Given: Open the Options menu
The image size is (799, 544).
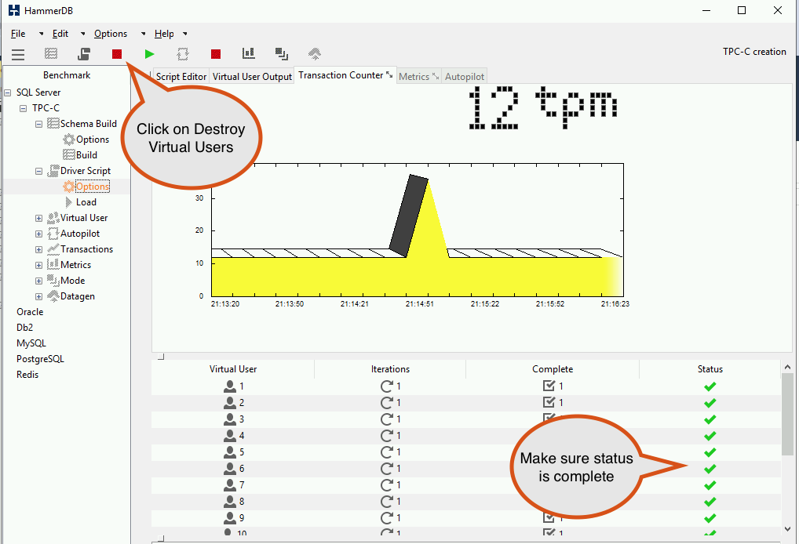Looking at the screenshot, I should (111, 34).
